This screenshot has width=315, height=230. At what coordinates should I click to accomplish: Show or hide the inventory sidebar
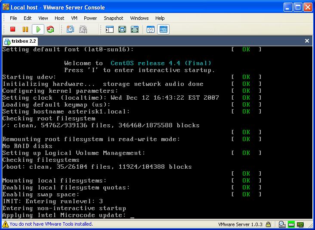coord(110,29)
